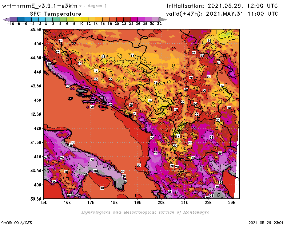Click the '41.5N' latitude axis label
The height and width of the screenshot is (225, 291).
click(x=36, y=142)
